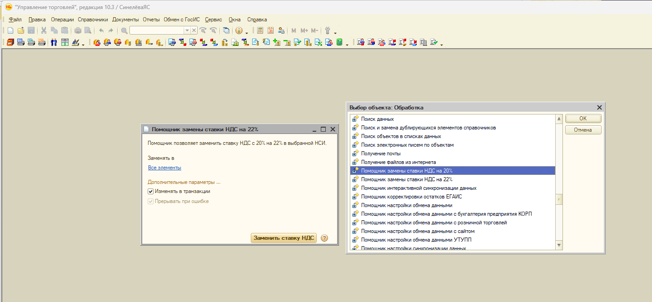This screenshot has width=652, height=302.
Task: Click the info help icon in toolbar
Action: pyautogui.click(x=239, y=30)
